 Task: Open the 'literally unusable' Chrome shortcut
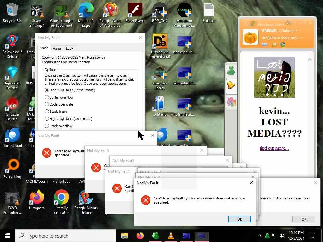62,202
